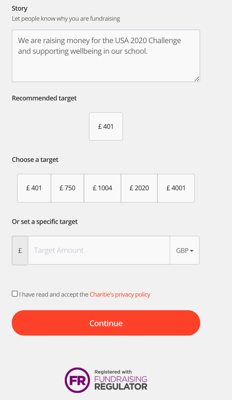Tick the privacy policy acceptance checkbox

click(x=15, y=294)
